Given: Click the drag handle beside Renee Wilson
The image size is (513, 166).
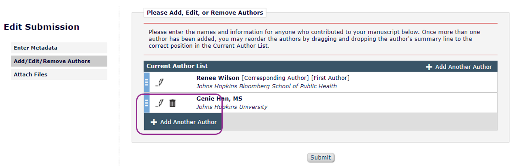Looking at the screenshot, I should [147, 82].
